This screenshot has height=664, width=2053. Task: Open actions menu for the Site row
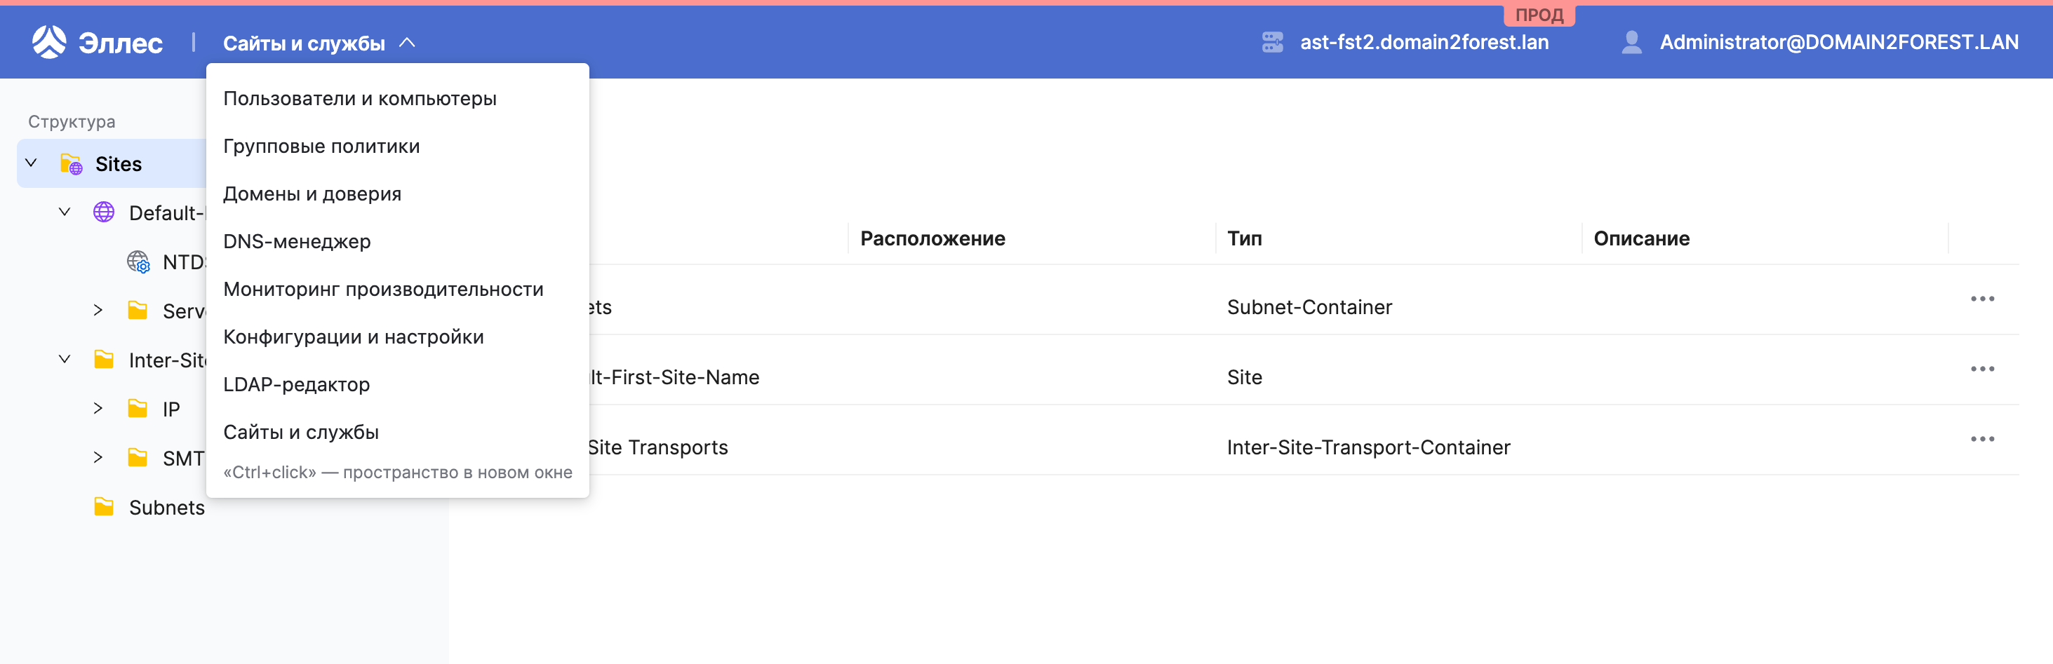click(1982, 370)
